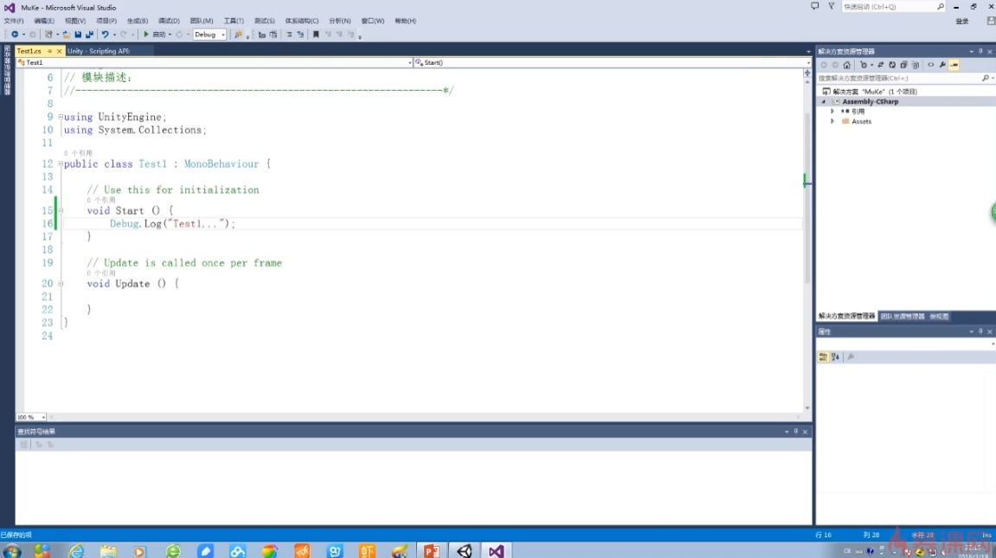Click the Property Pages wrench in Properties panel
The image size is (996, 558).
coord(851,356)
